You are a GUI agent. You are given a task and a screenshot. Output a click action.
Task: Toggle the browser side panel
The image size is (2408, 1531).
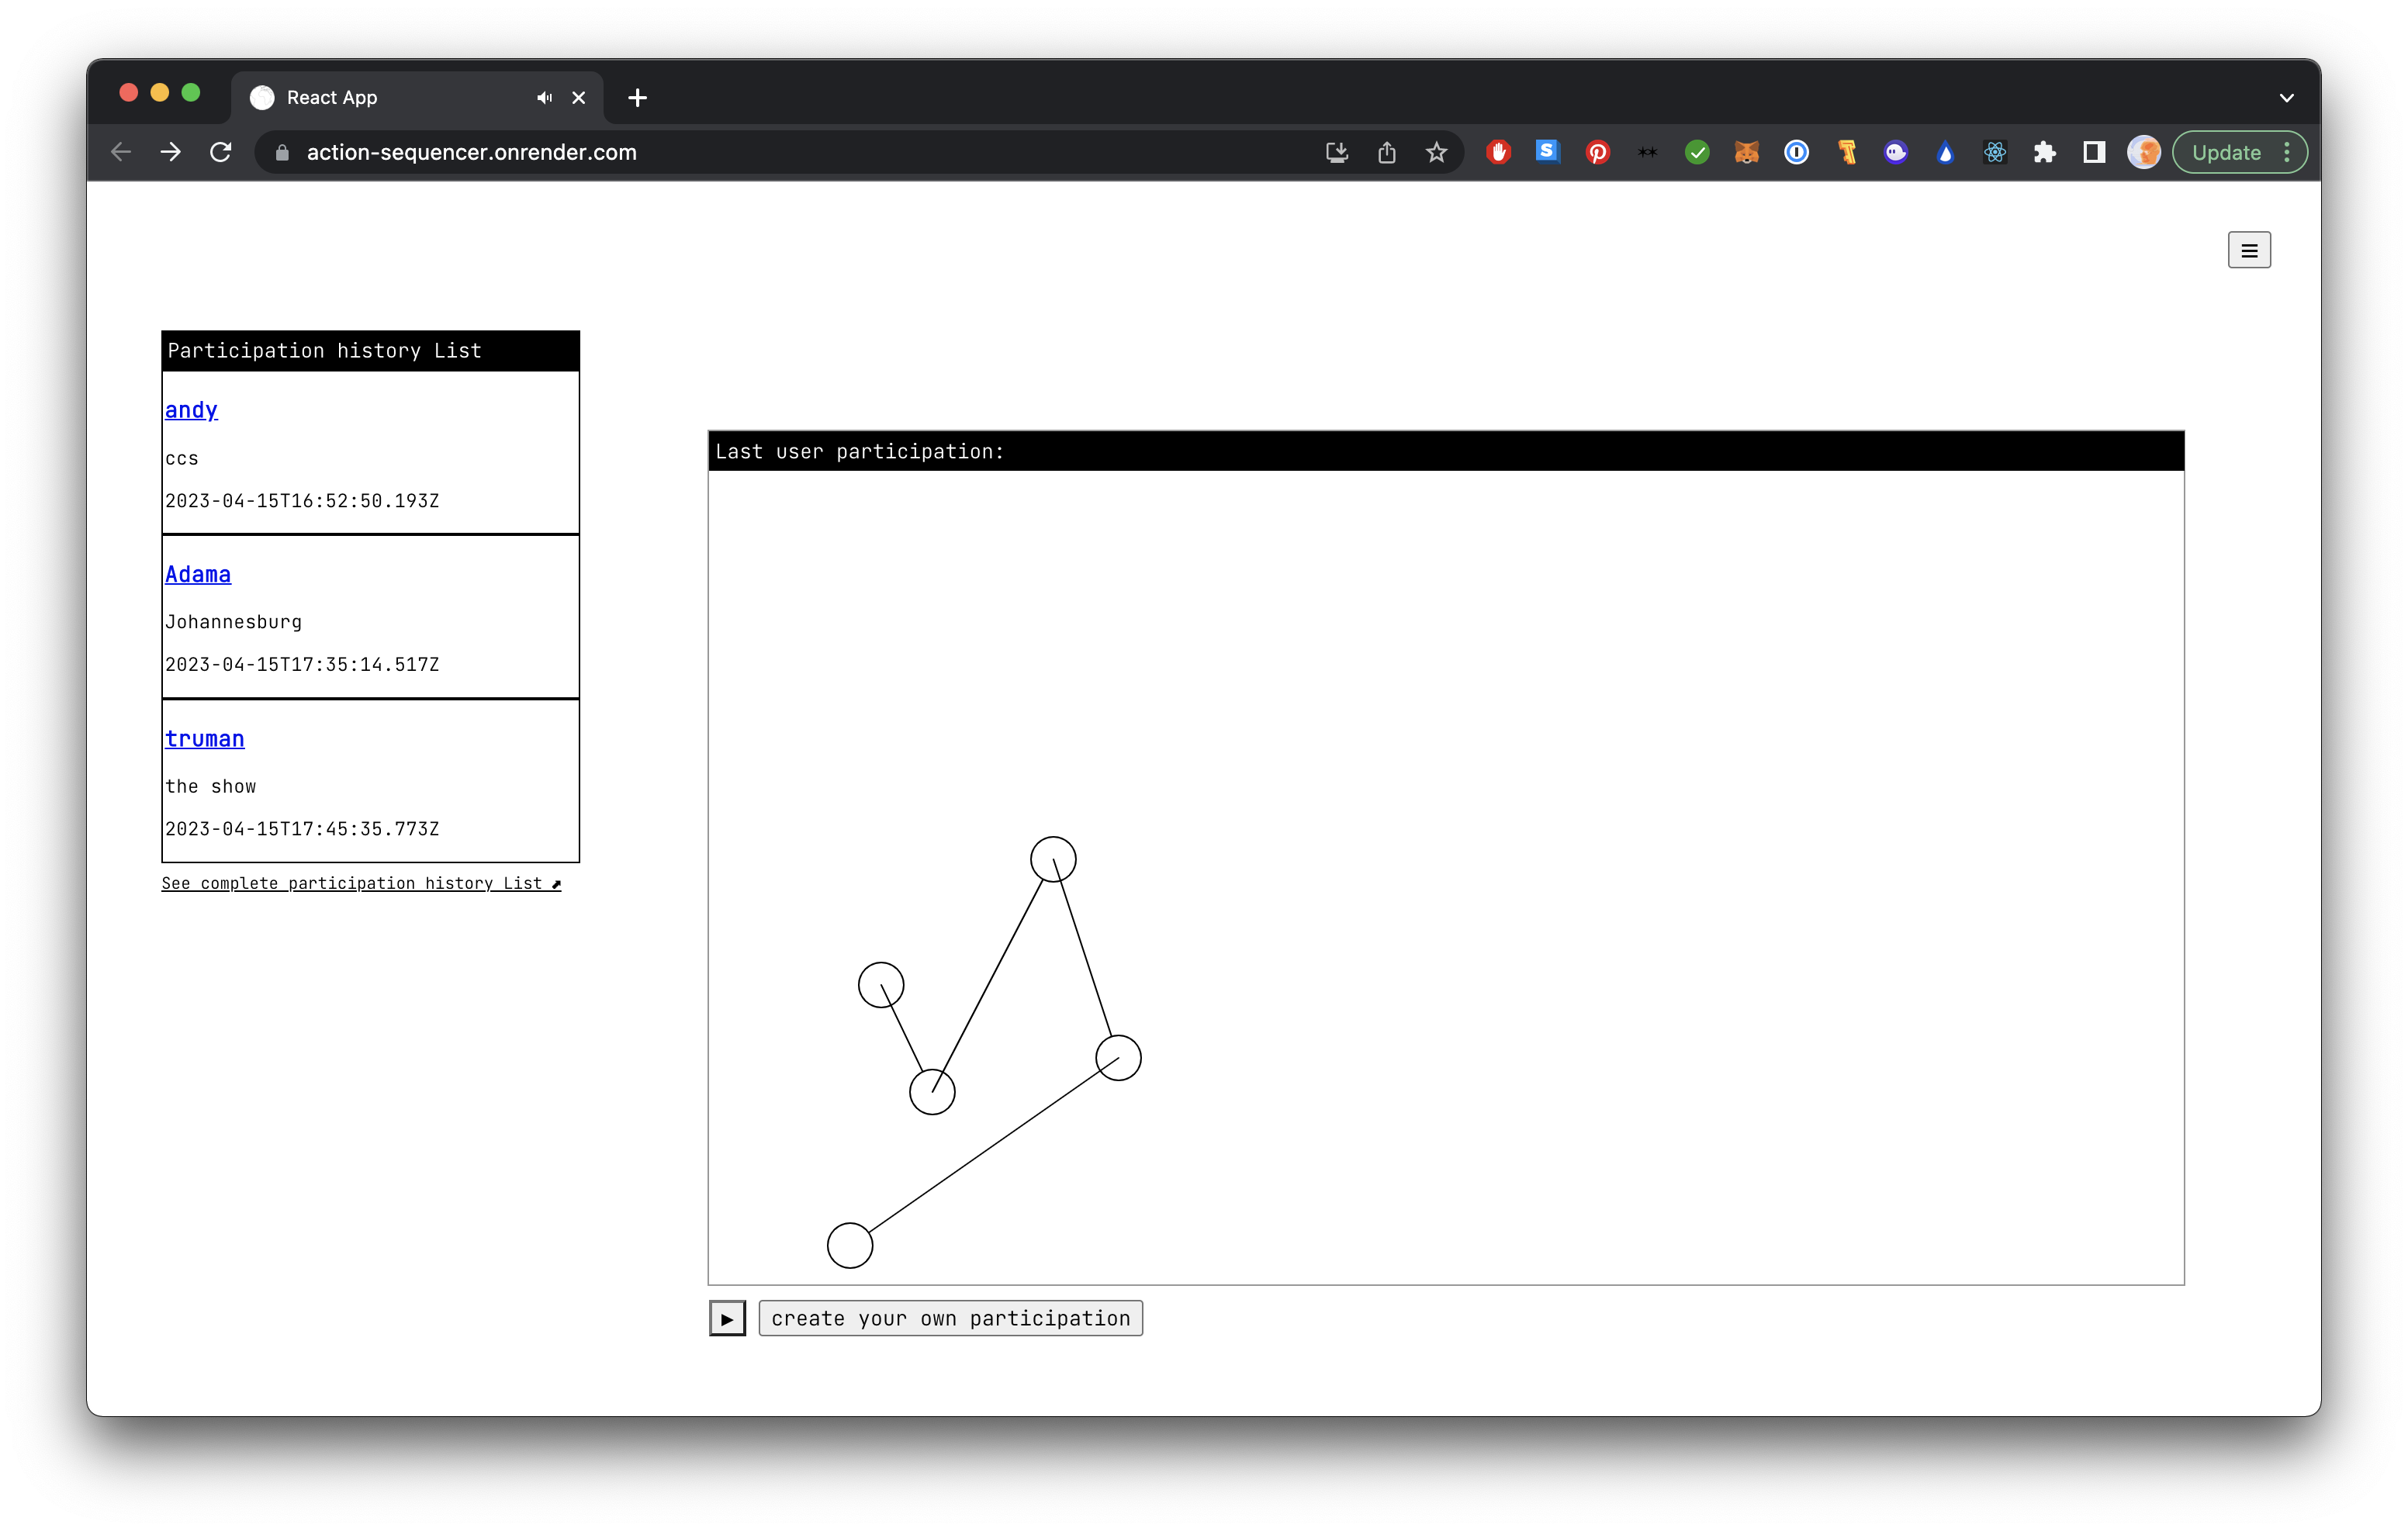[2094, 152]
